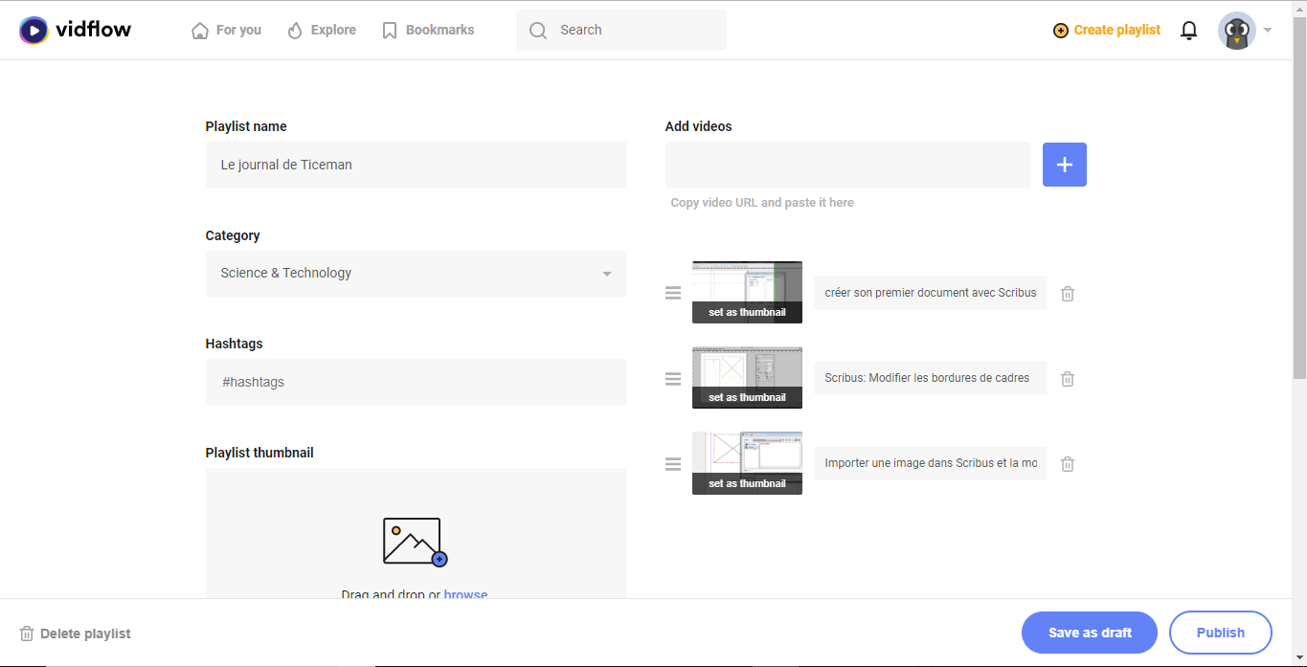Edit title 'Importer une image dans Scribus'
This screenshot has height=667, width=1307.
click(x=931, y=463)
